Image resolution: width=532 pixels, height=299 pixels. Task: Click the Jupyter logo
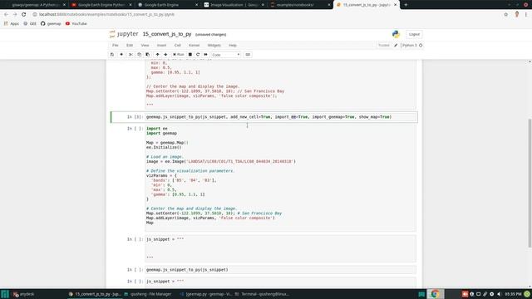pos(124,34)
